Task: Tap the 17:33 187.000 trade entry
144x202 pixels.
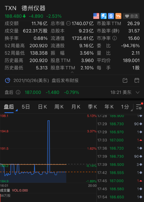Action: click(120, 140)
